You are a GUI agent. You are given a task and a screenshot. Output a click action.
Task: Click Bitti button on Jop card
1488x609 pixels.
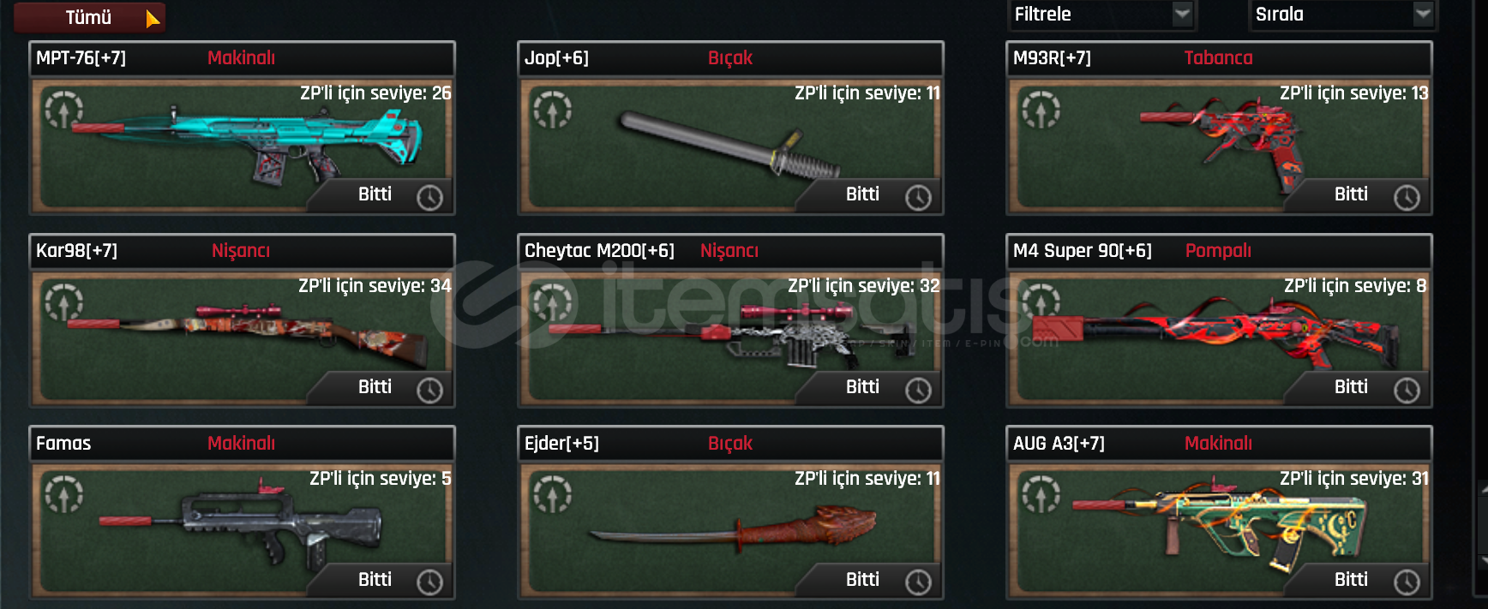(x=862, y=194)
